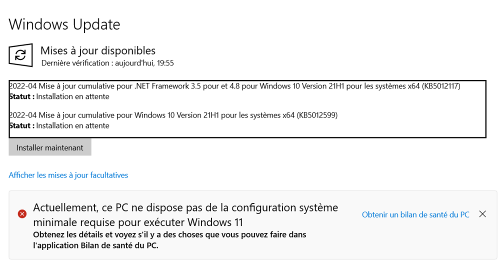Open Afficher les mises à jour facultatives
Screen dimensions: 500x263
pos(68,175)
